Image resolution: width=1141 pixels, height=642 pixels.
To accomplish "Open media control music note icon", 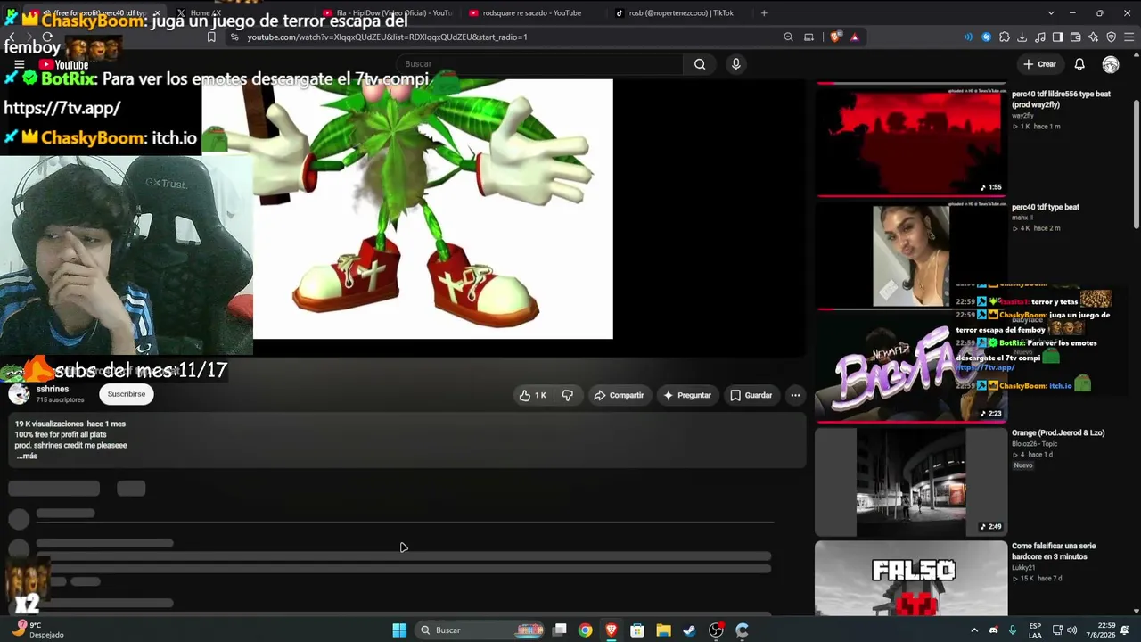I will coord(1039,37).
